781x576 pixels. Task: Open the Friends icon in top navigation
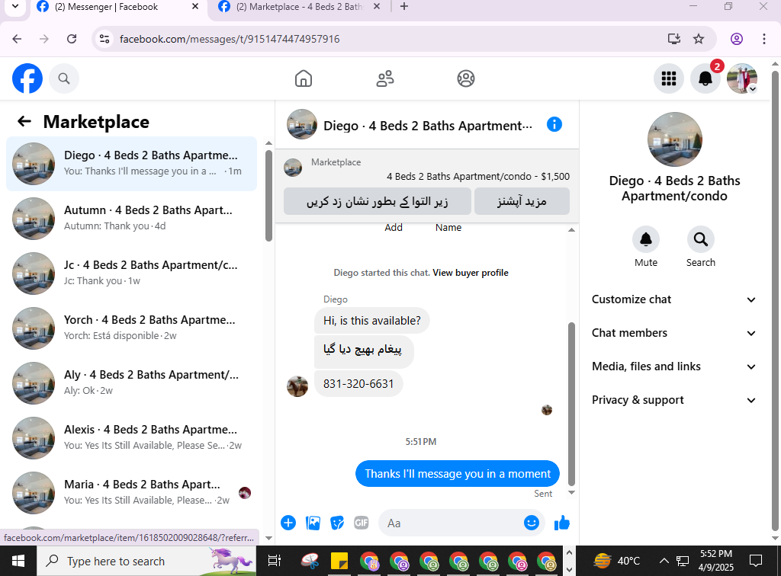click(x=385, y=78)
